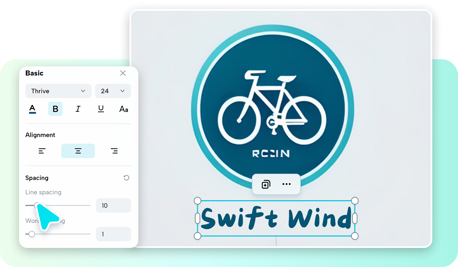
Task: Click the right-side handle of text box
Action: [x=355, y=218]
